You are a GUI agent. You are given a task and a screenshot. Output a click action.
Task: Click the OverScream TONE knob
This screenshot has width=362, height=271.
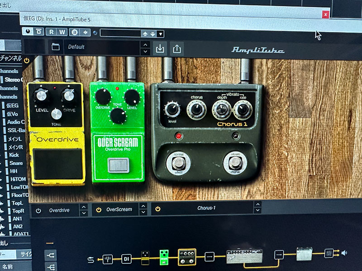(118, 116)
